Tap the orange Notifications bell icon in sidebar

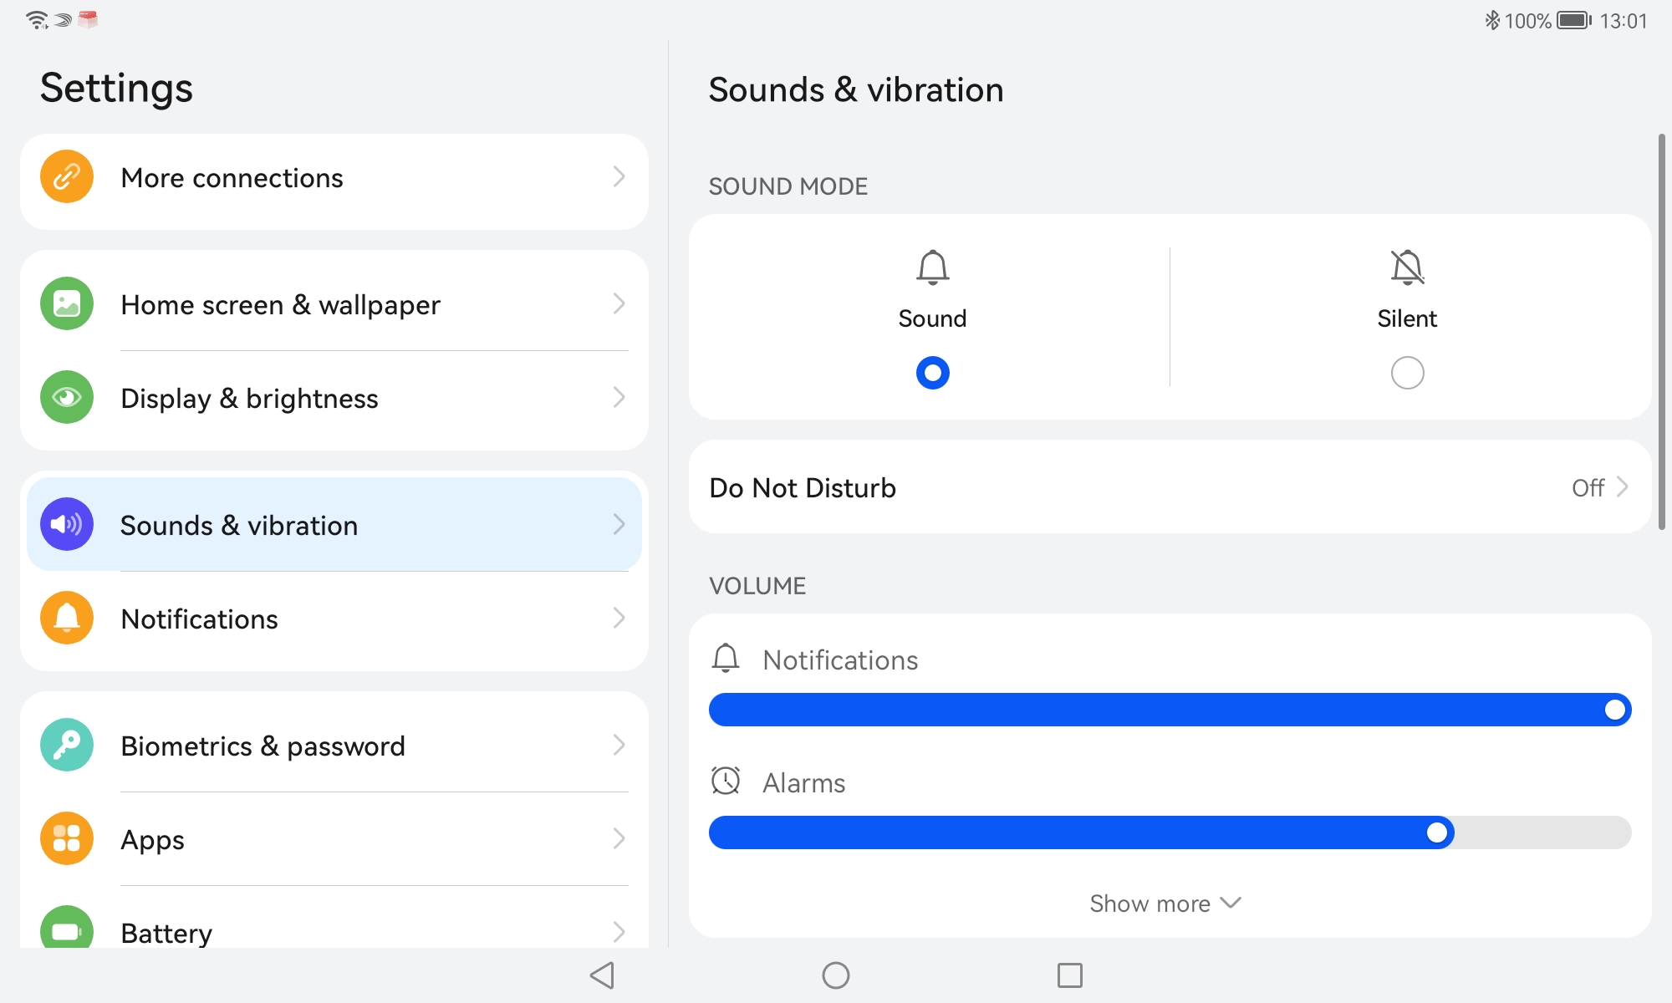point(67,619)
